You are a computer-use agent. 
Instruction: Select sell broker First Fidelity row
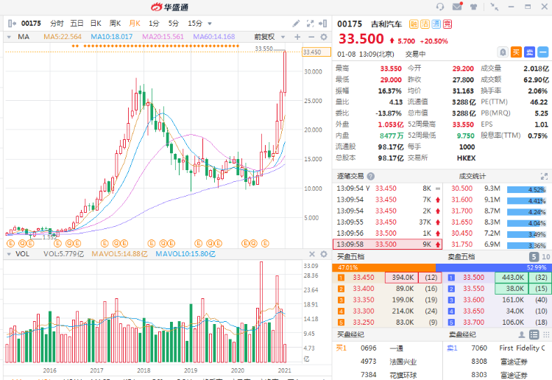pyautogui.click(x=498, y=348)
